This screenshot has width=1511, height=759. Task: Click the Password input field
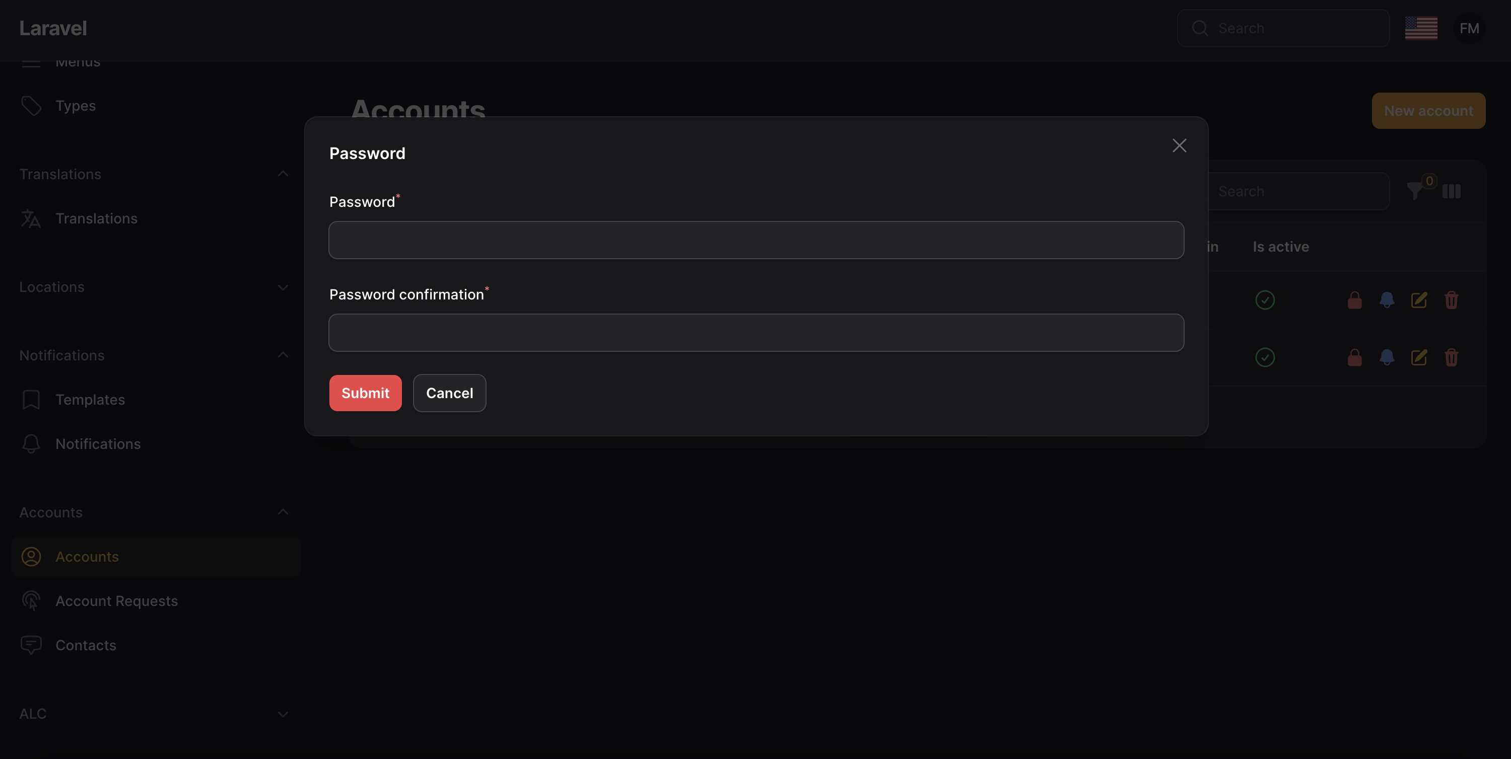(757, 239)
